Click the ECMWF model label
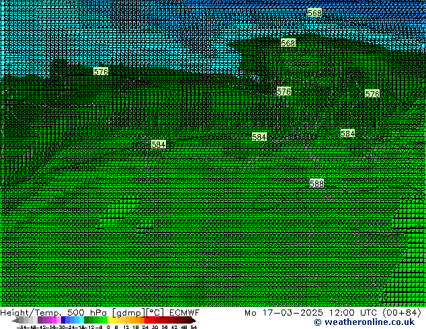This screenshot has height=329, width=426. coord(185,313)
